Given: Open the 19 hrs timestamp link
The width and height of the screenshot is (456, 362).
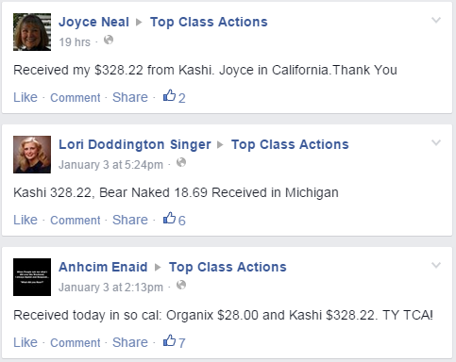Looking at the screenshot, I should coord(75,42).
